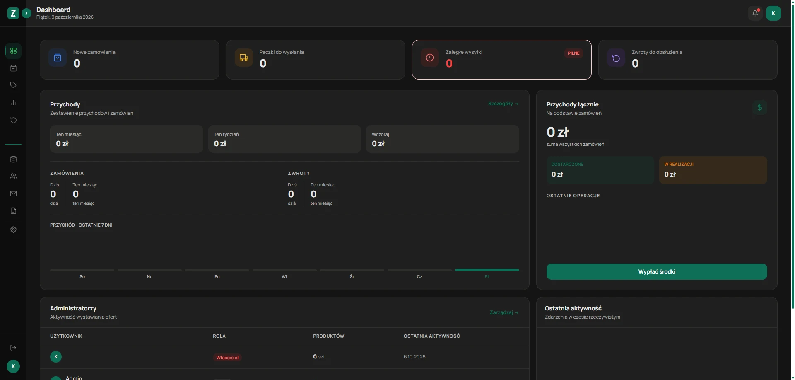Viewport: 795px width, 380px height.
Task: Open the K user avatar top right
Action: point(773,13)
